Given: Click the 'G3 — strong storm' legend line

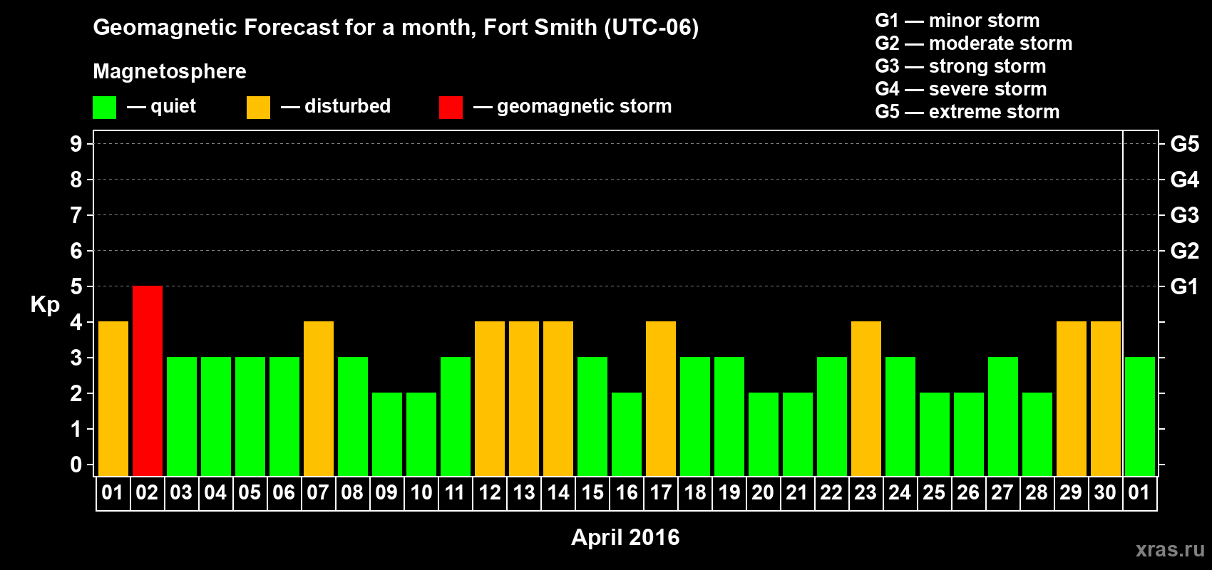Looking at the screenshot, I should point(960,66).
